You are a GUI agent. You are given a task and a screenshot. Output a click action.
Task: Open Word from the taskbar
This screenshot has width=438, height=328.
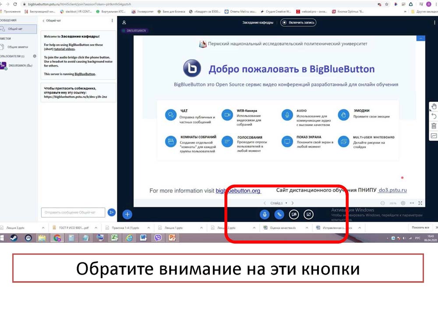[x=143, y=237]
